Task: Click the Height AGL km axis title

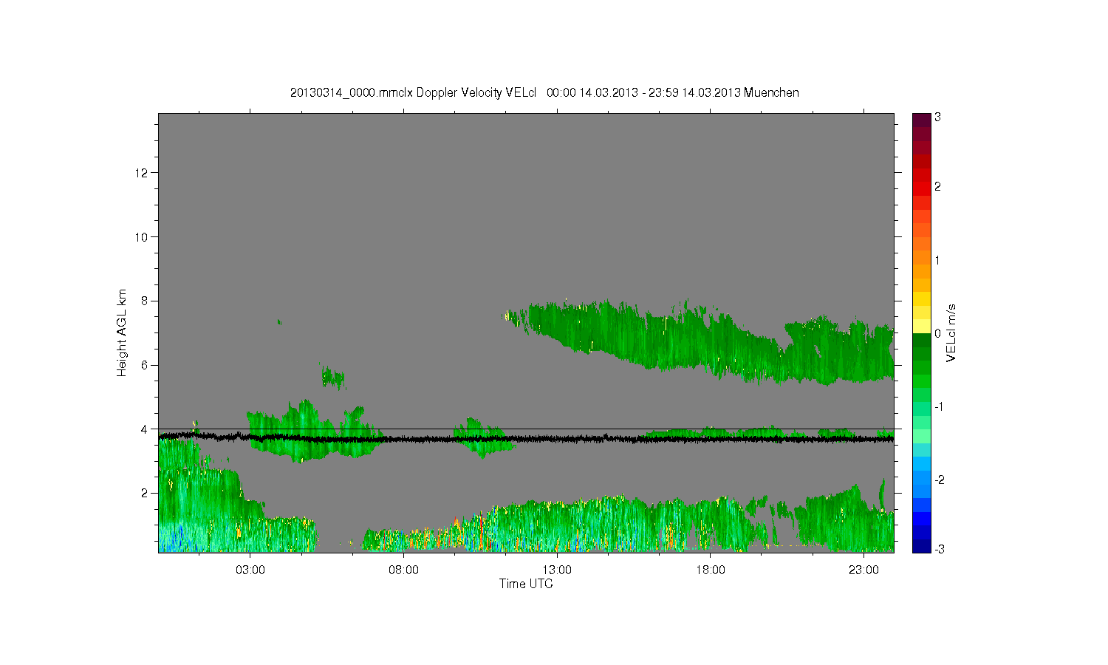Action: (122, 332)
